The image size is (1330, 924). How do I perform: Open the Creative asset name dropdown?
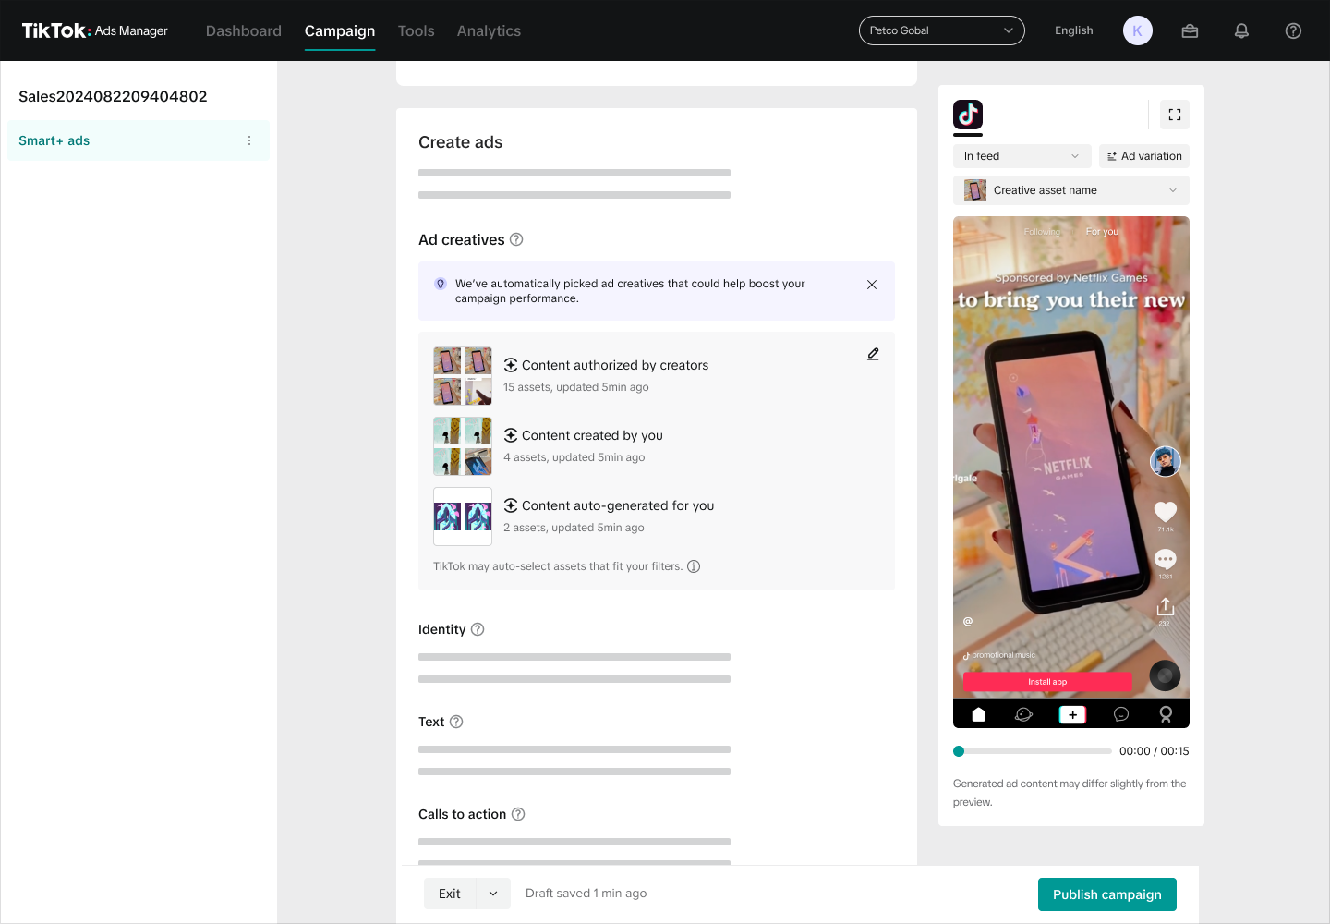1071,190
